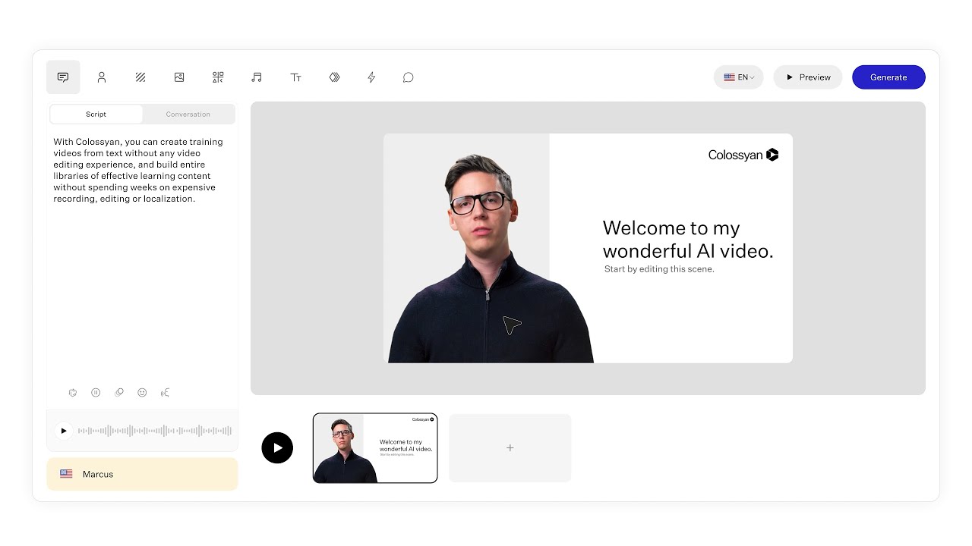The height and width of the screenshot is (546, 972).
Task: Click the Preview button
Action: coord(808,77)
